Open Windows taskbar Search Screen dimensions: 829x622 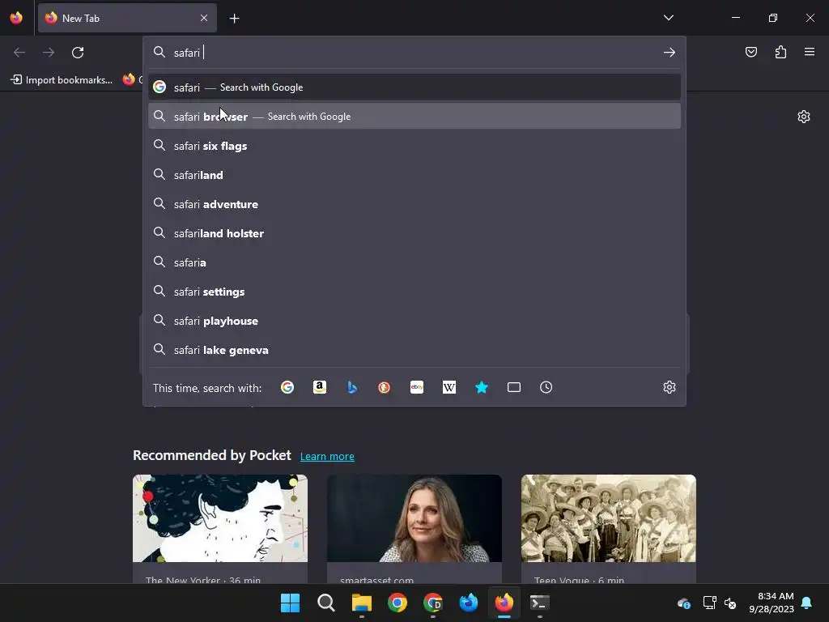tap(325, 603)
